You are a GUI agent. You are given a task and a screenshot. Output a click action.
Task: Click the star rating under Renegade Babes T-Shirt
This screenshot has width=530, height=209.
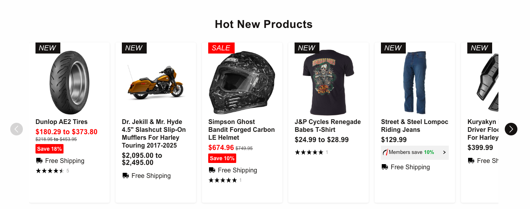click(309, 152)
